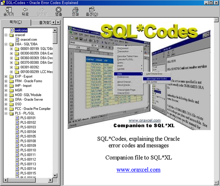Collapse the PLS - PL/SQL node
The height and width of the screenshot is (186, 220).
click(x=6, y=113)
